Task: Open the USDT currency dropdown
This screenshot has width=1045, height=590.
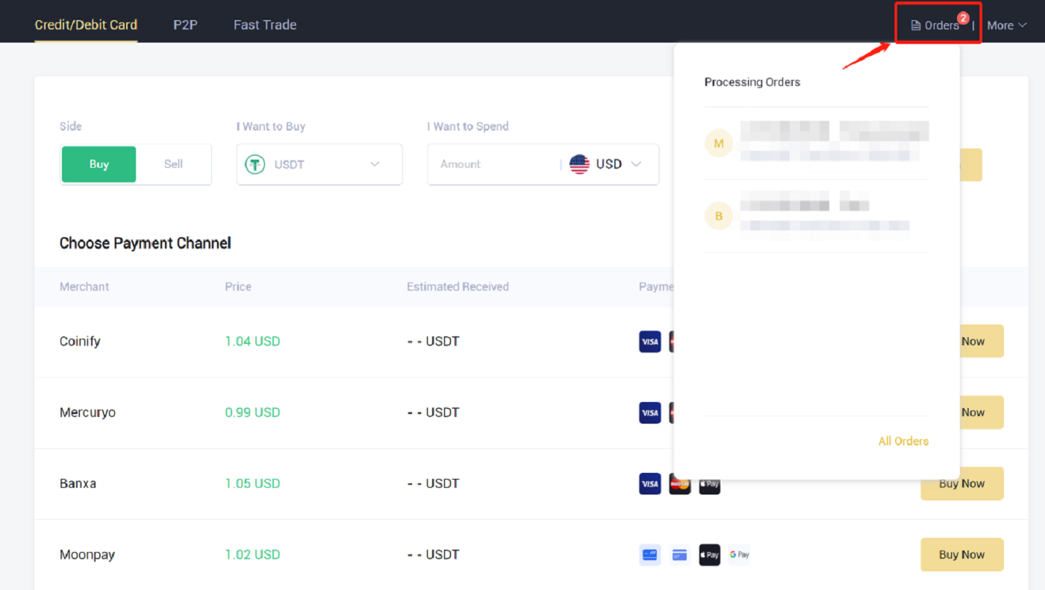Action: click(373, 164)
